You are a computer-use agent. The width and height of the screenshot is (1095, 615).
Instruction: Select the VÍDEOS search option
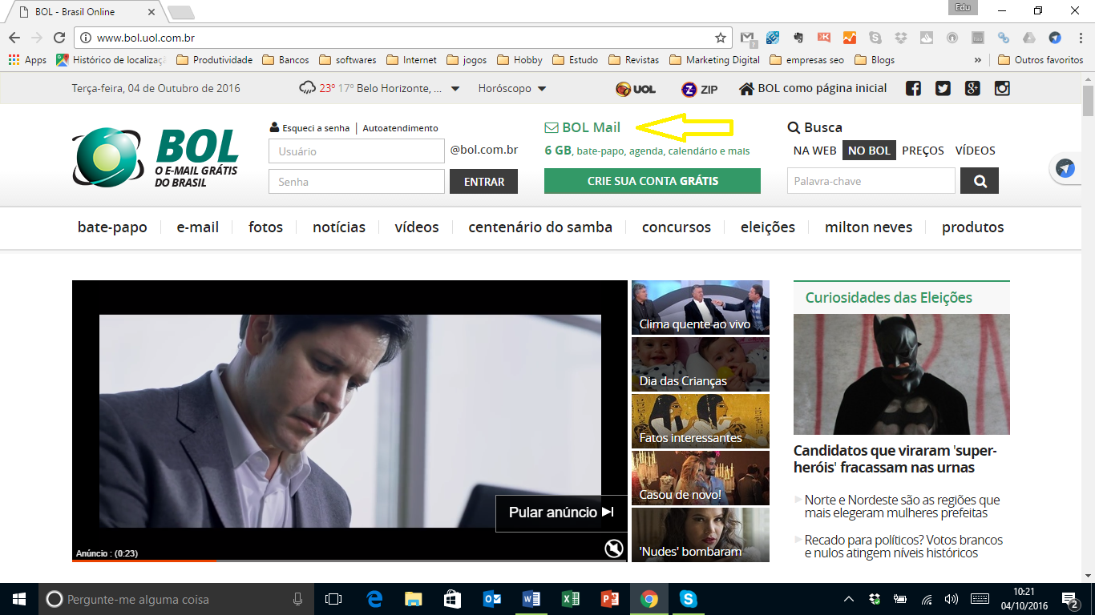976,151
